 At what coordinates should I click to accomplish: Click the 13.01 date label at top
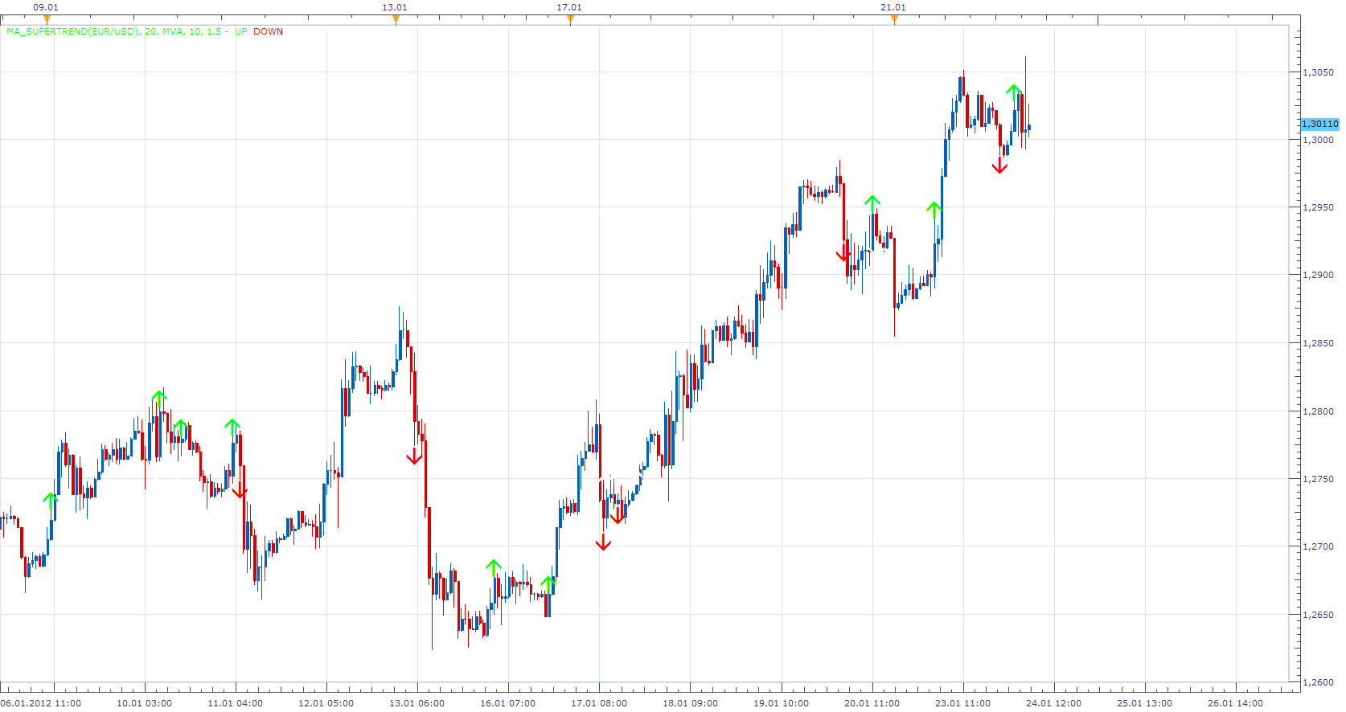pos(395,7)
